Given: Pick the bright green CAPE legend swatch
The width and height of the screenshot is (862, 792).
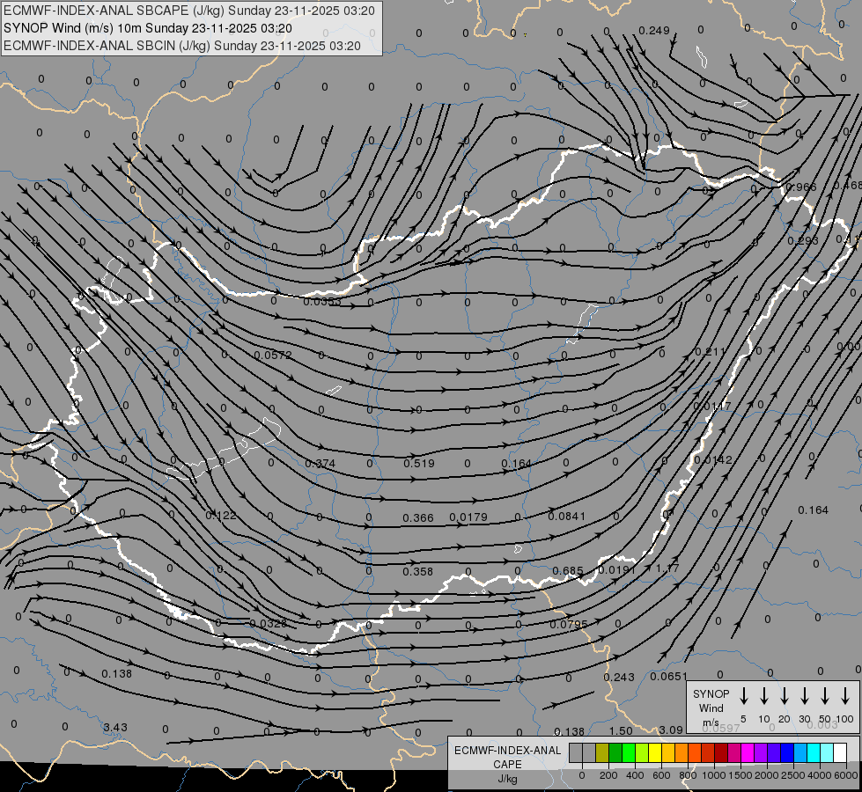Looking at the screenshot, I should pos(629,752).
